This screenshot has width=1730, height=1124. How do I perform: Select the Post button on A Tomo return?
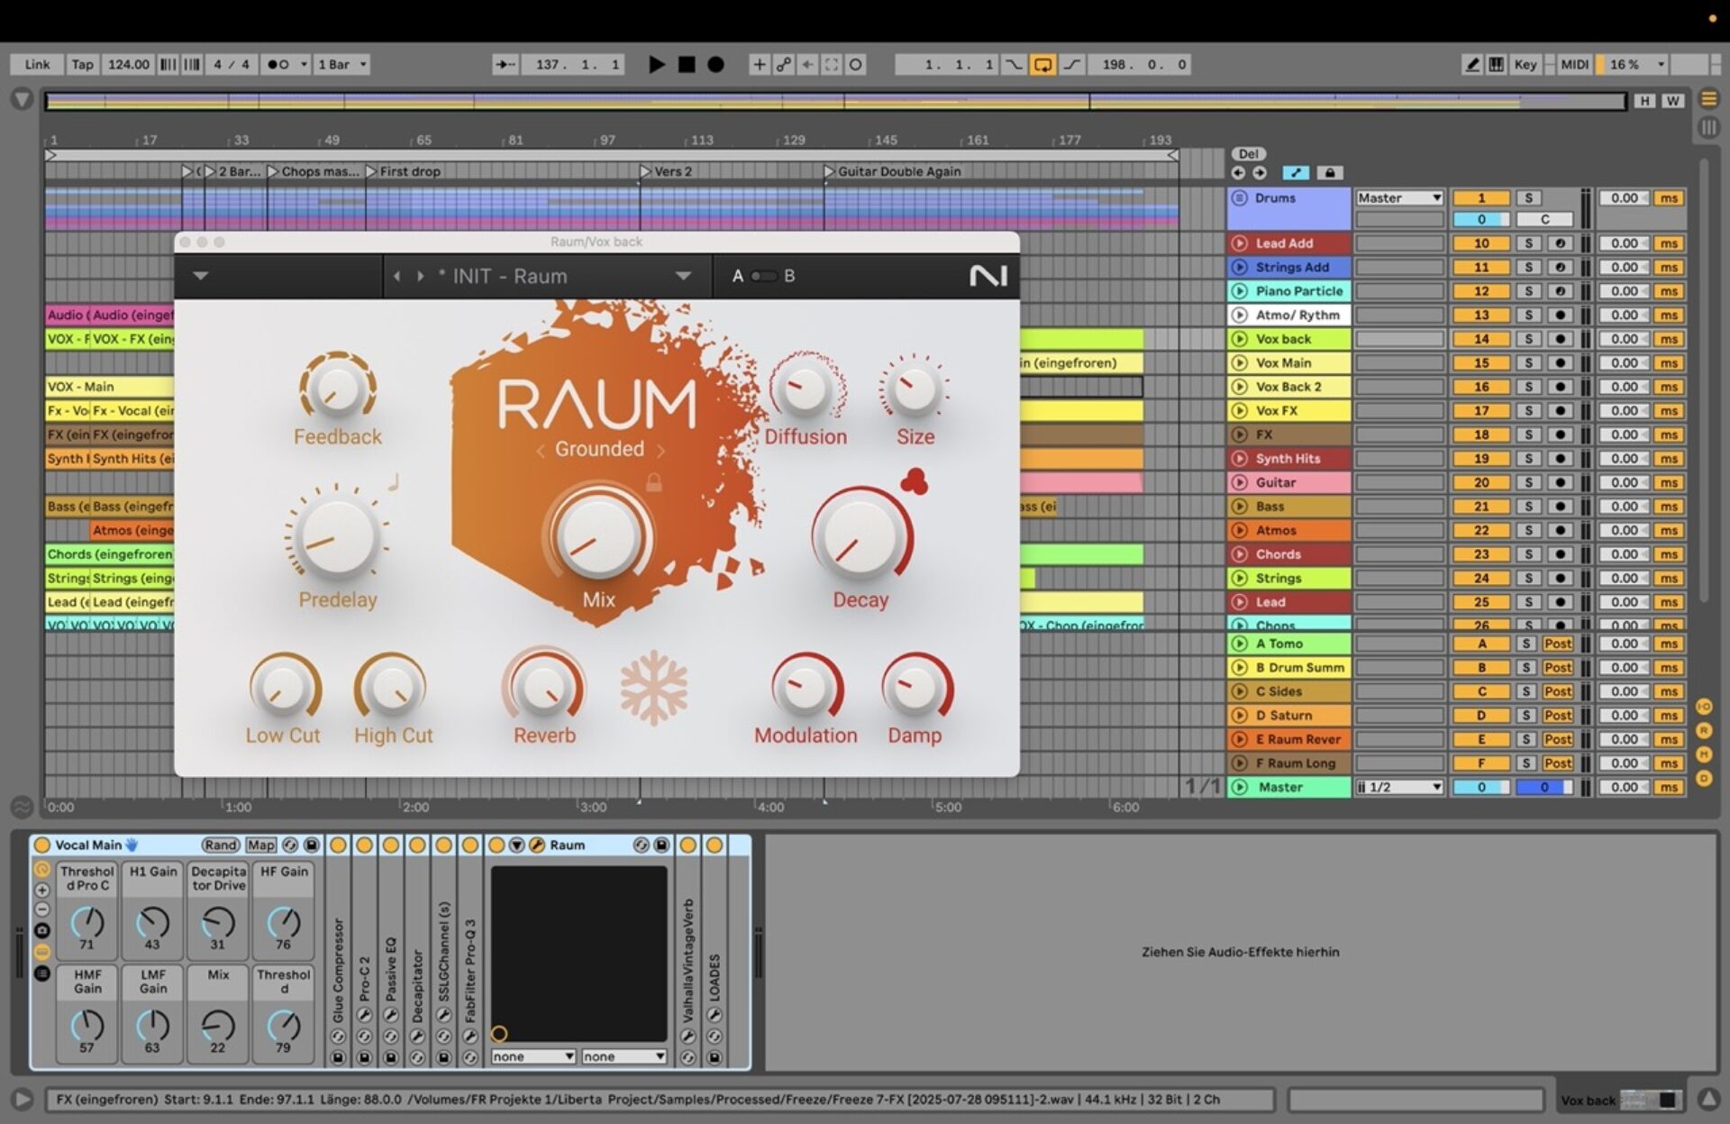point(1558,644)
